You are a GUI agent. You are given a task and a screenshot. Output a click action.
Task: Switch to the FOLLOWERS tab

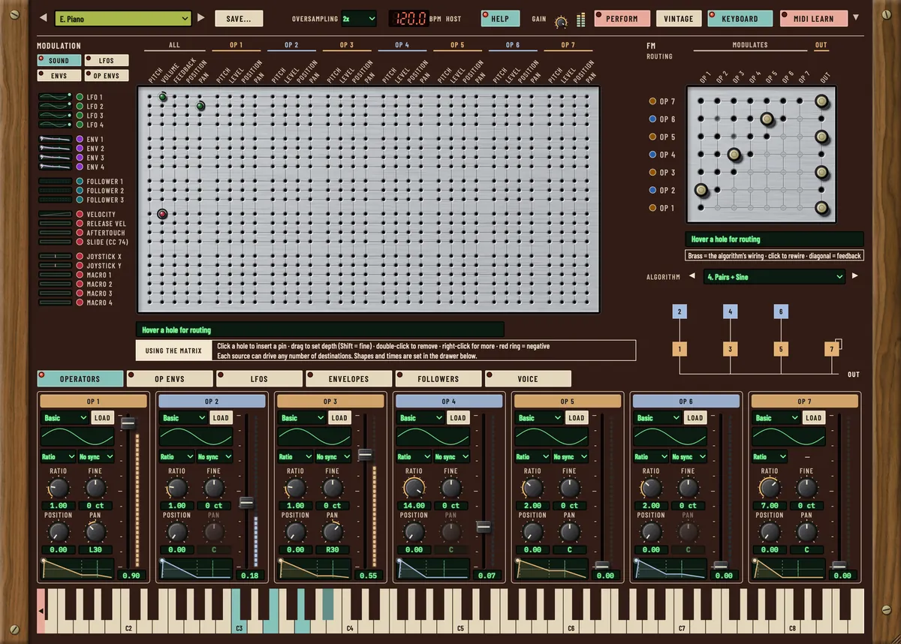click(x=438, y=379)
